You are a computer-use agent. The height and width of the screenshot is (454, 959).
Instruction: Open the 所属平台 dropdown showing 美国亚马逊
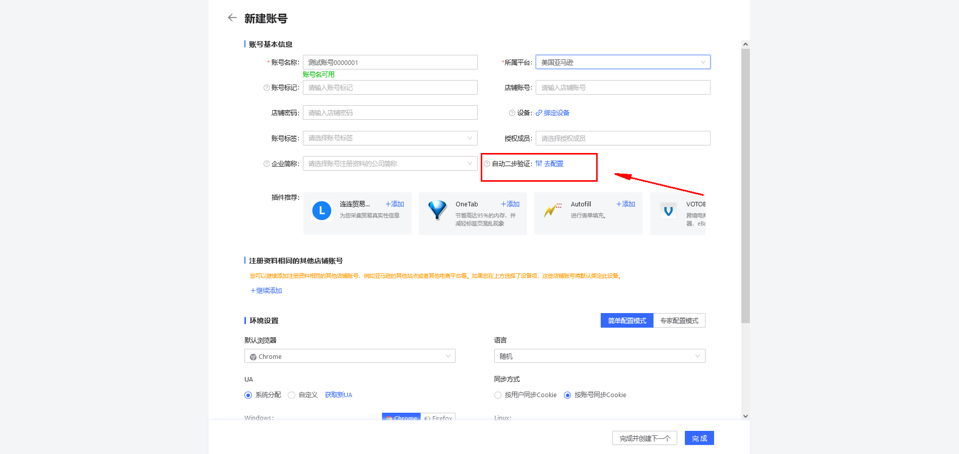pyautogui.click(x=622, y=62)
